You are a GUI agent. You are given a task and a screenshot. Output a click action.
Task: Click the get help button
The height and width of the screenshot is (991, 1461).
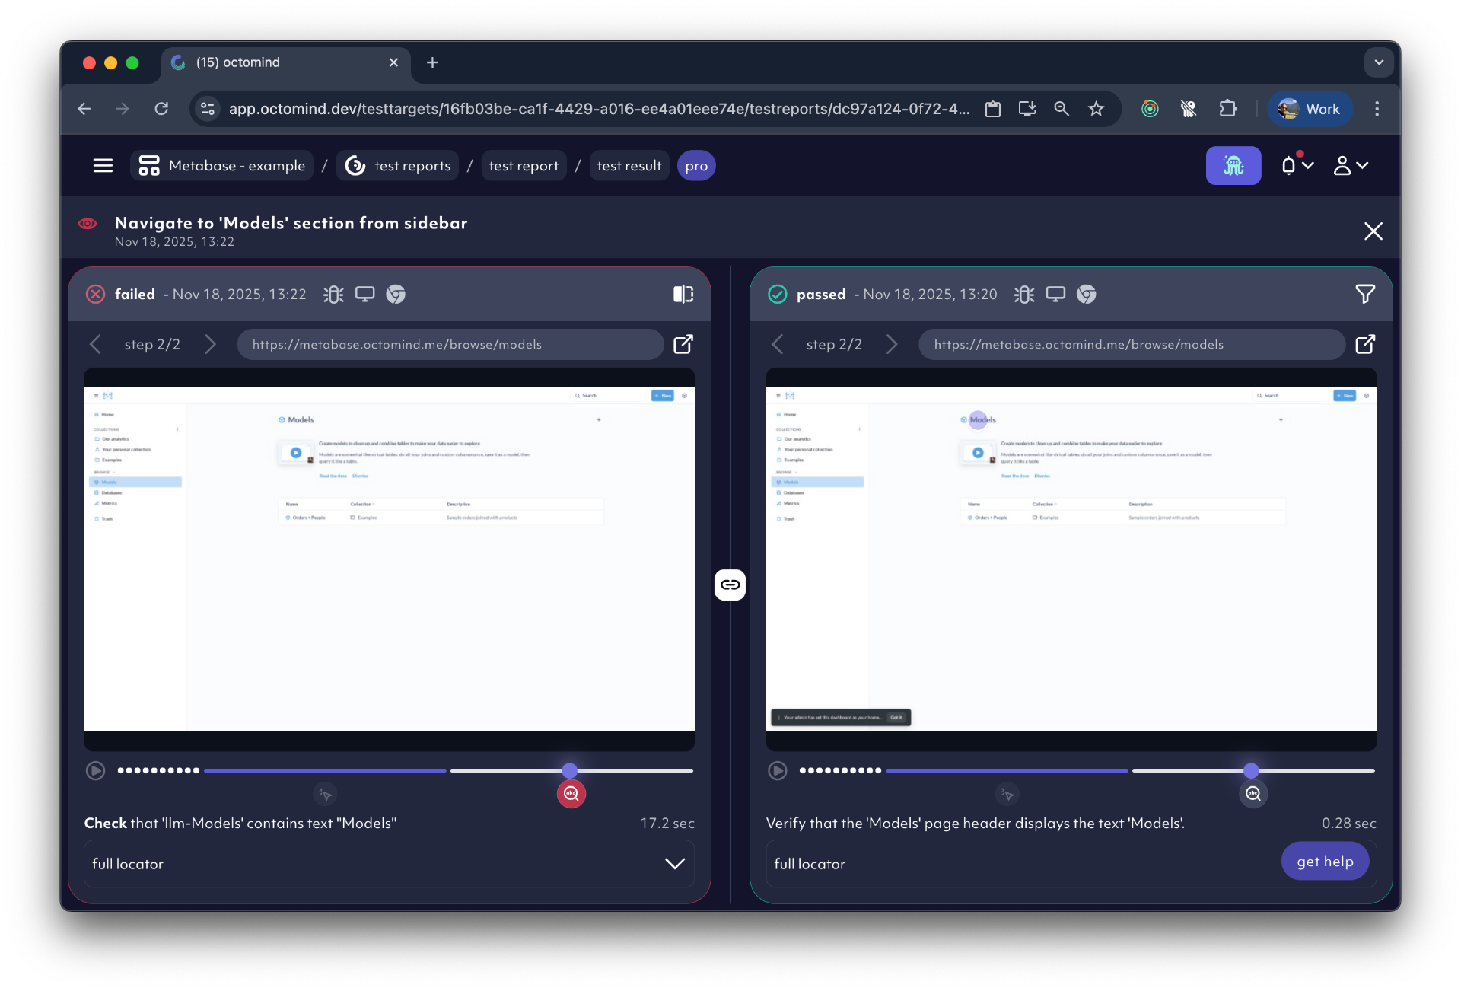click(1324, 861)
